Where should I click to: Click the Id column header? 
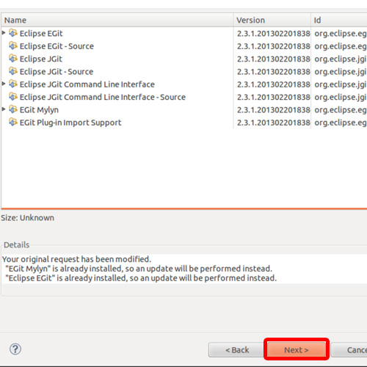(x=339, y=20)
